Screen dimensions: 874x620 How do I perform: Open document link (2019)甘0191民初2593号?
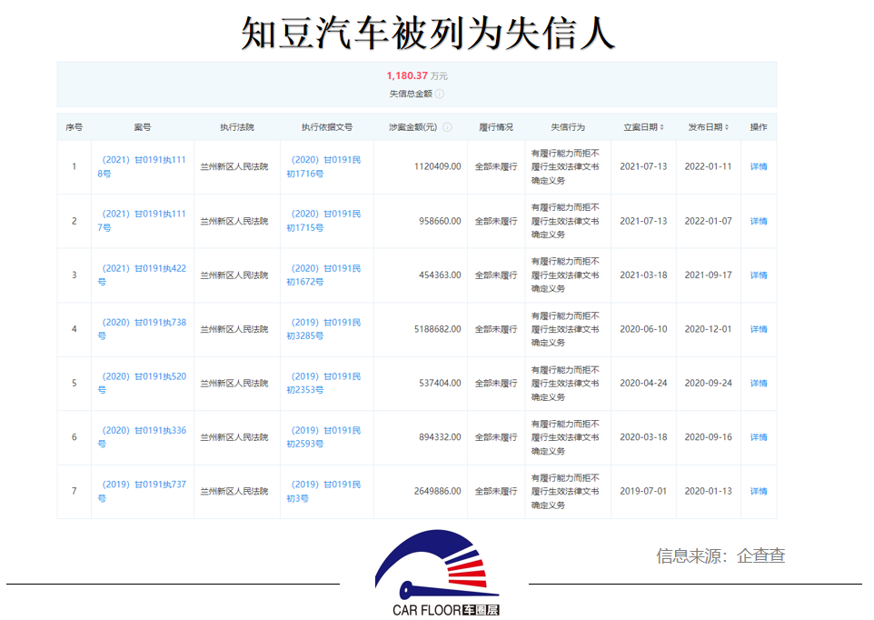point(323,436)
